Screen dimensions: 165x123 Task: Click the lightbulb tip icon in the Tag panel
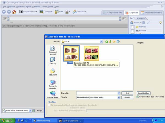tap(160, 22)
